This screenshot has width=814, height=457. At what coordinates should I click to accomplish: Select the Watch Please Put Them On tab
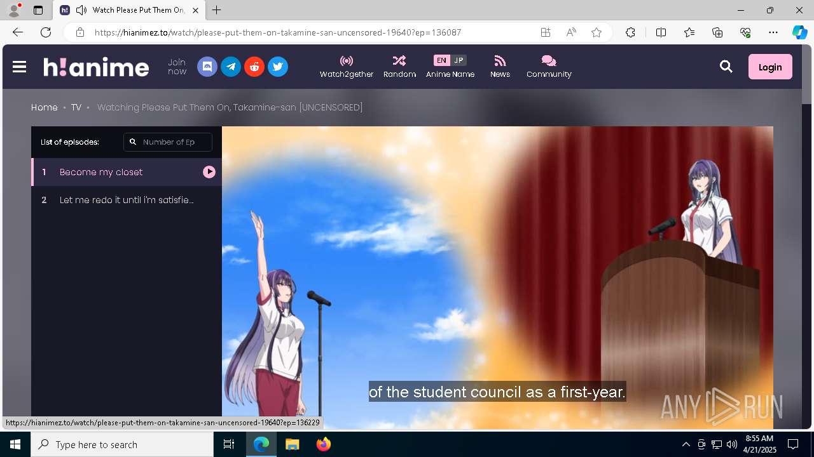[130, 10]
